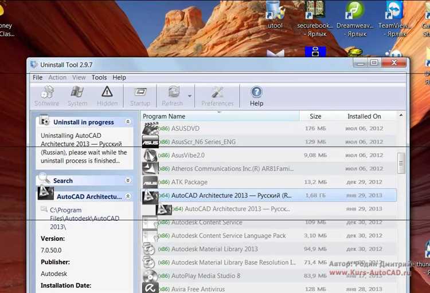Open the Tools menu
430x293 pixels.
pos(99,77)
